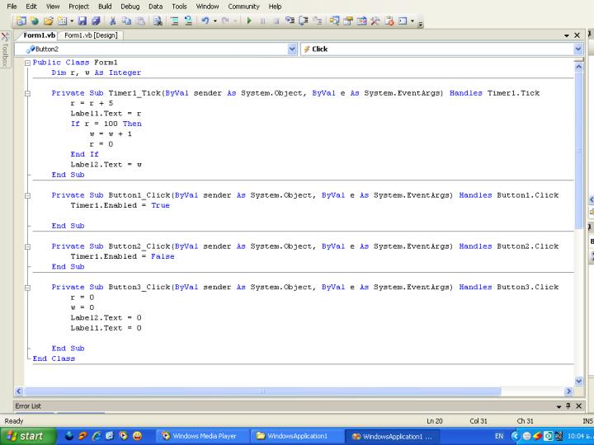Click the 'Dim r, w As Integer' line
The width and height of the screenshot is (594, 445).
(x=97, y=73)
